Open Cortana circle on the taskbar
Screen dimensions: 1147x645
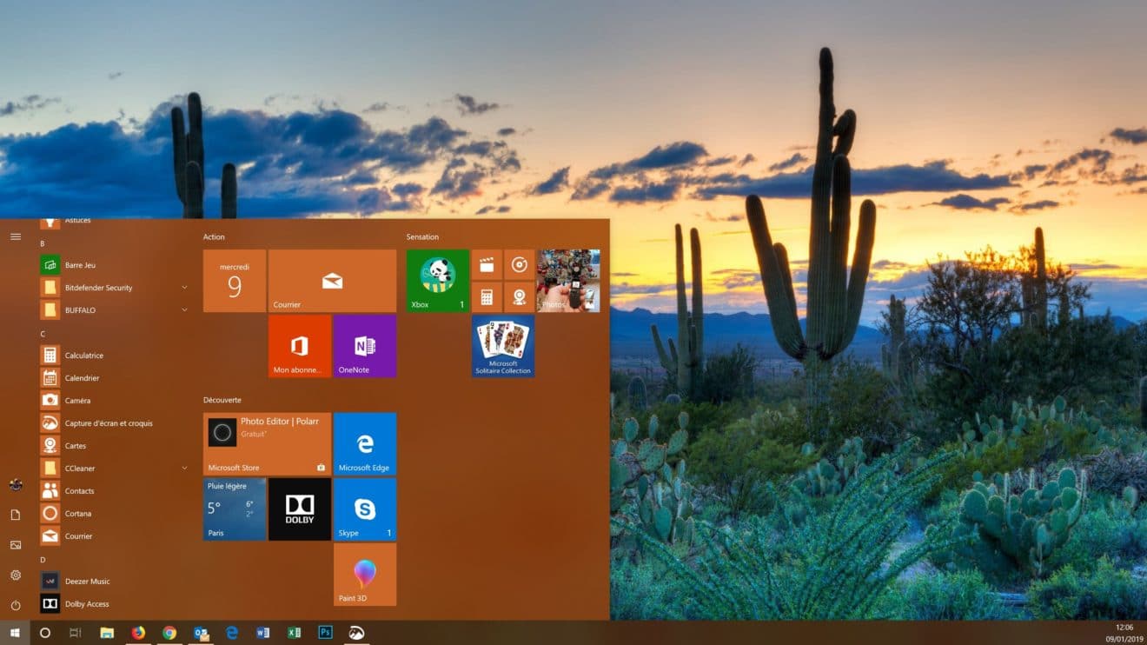tap(45, 633)
